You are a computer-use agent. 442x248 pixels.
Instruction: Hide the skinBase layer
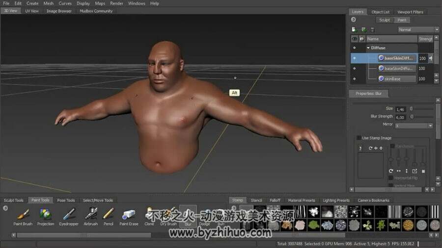click(x=354, y=79)
